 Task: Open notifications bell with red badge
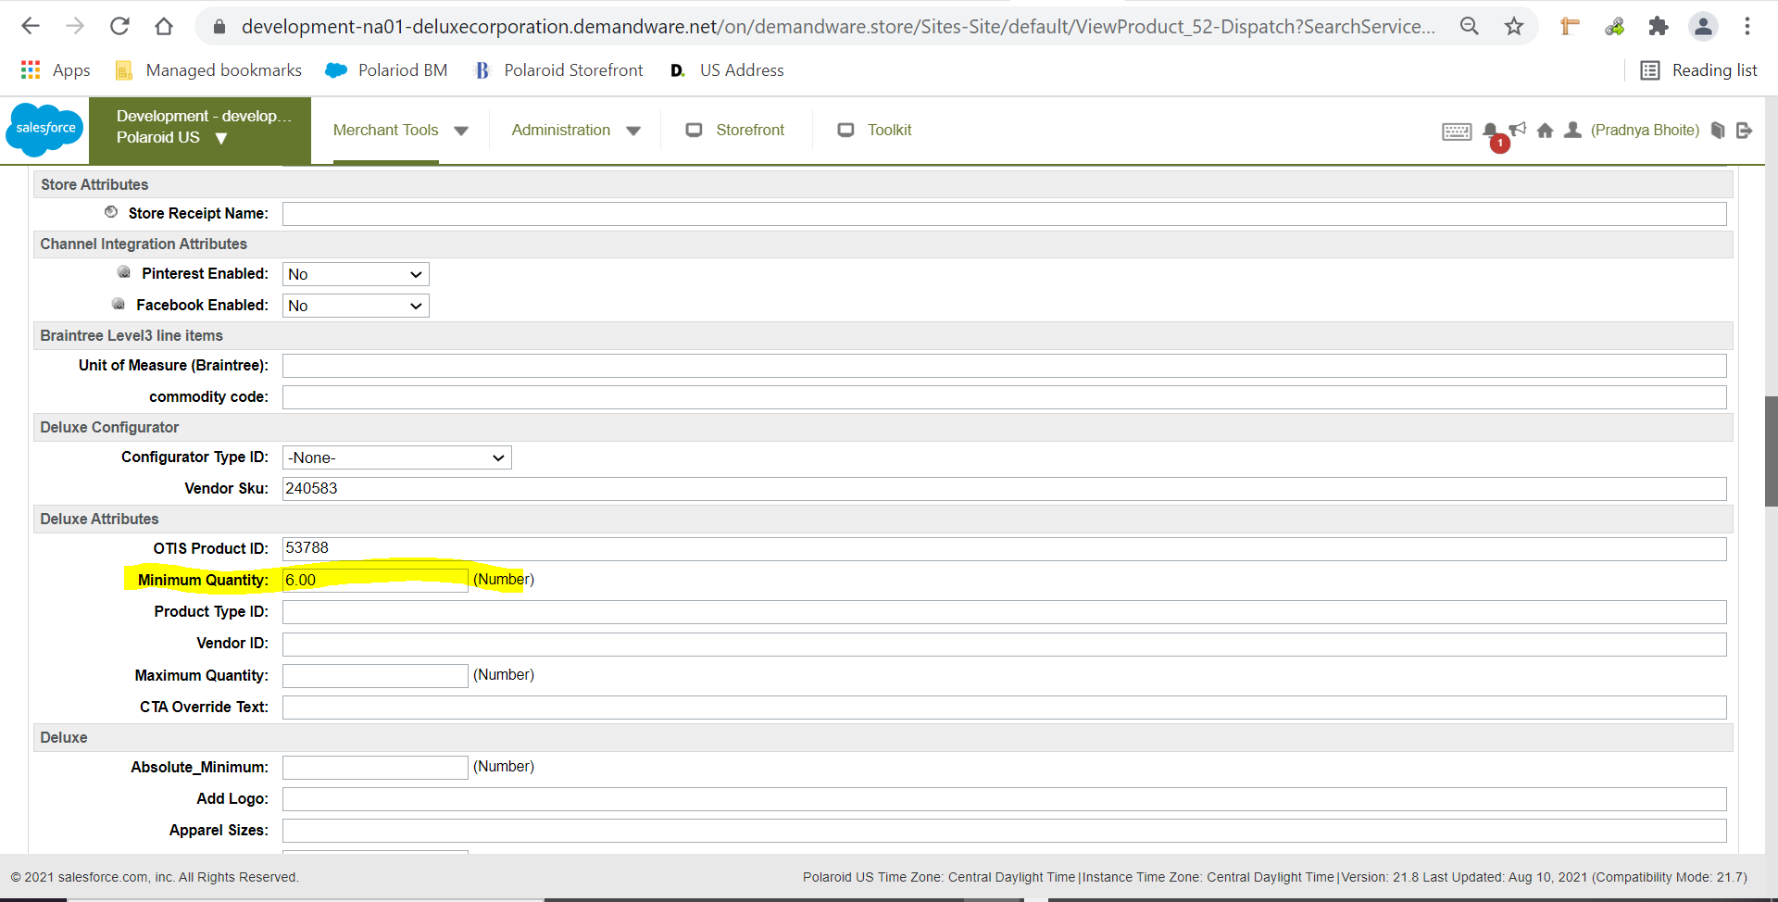point(1490,132)
